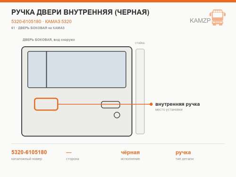This screenshot has height=177, width=236.
Task: Click the title "РУЧКА ДВЕРИ ВНУТРЕННЯЯ (ЧЕРНАЯ)"
Action: (x=80, y=12)
